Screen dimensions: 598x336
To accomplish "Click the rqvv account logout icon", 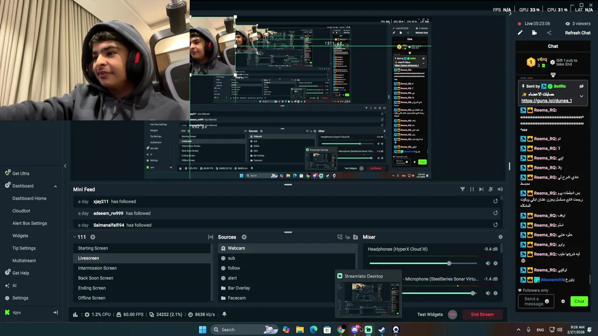I will (x=55, y=313).
